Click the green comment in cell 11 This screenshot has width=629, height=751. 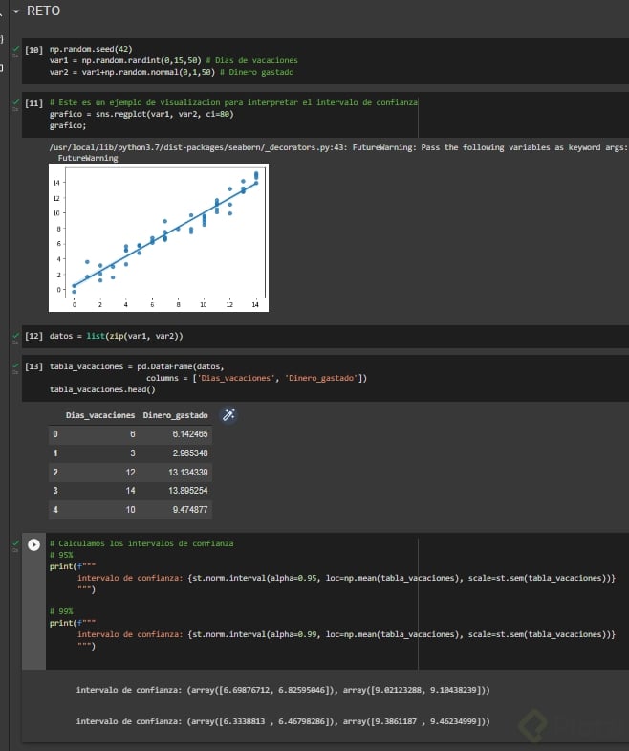(x=233, y=102)
